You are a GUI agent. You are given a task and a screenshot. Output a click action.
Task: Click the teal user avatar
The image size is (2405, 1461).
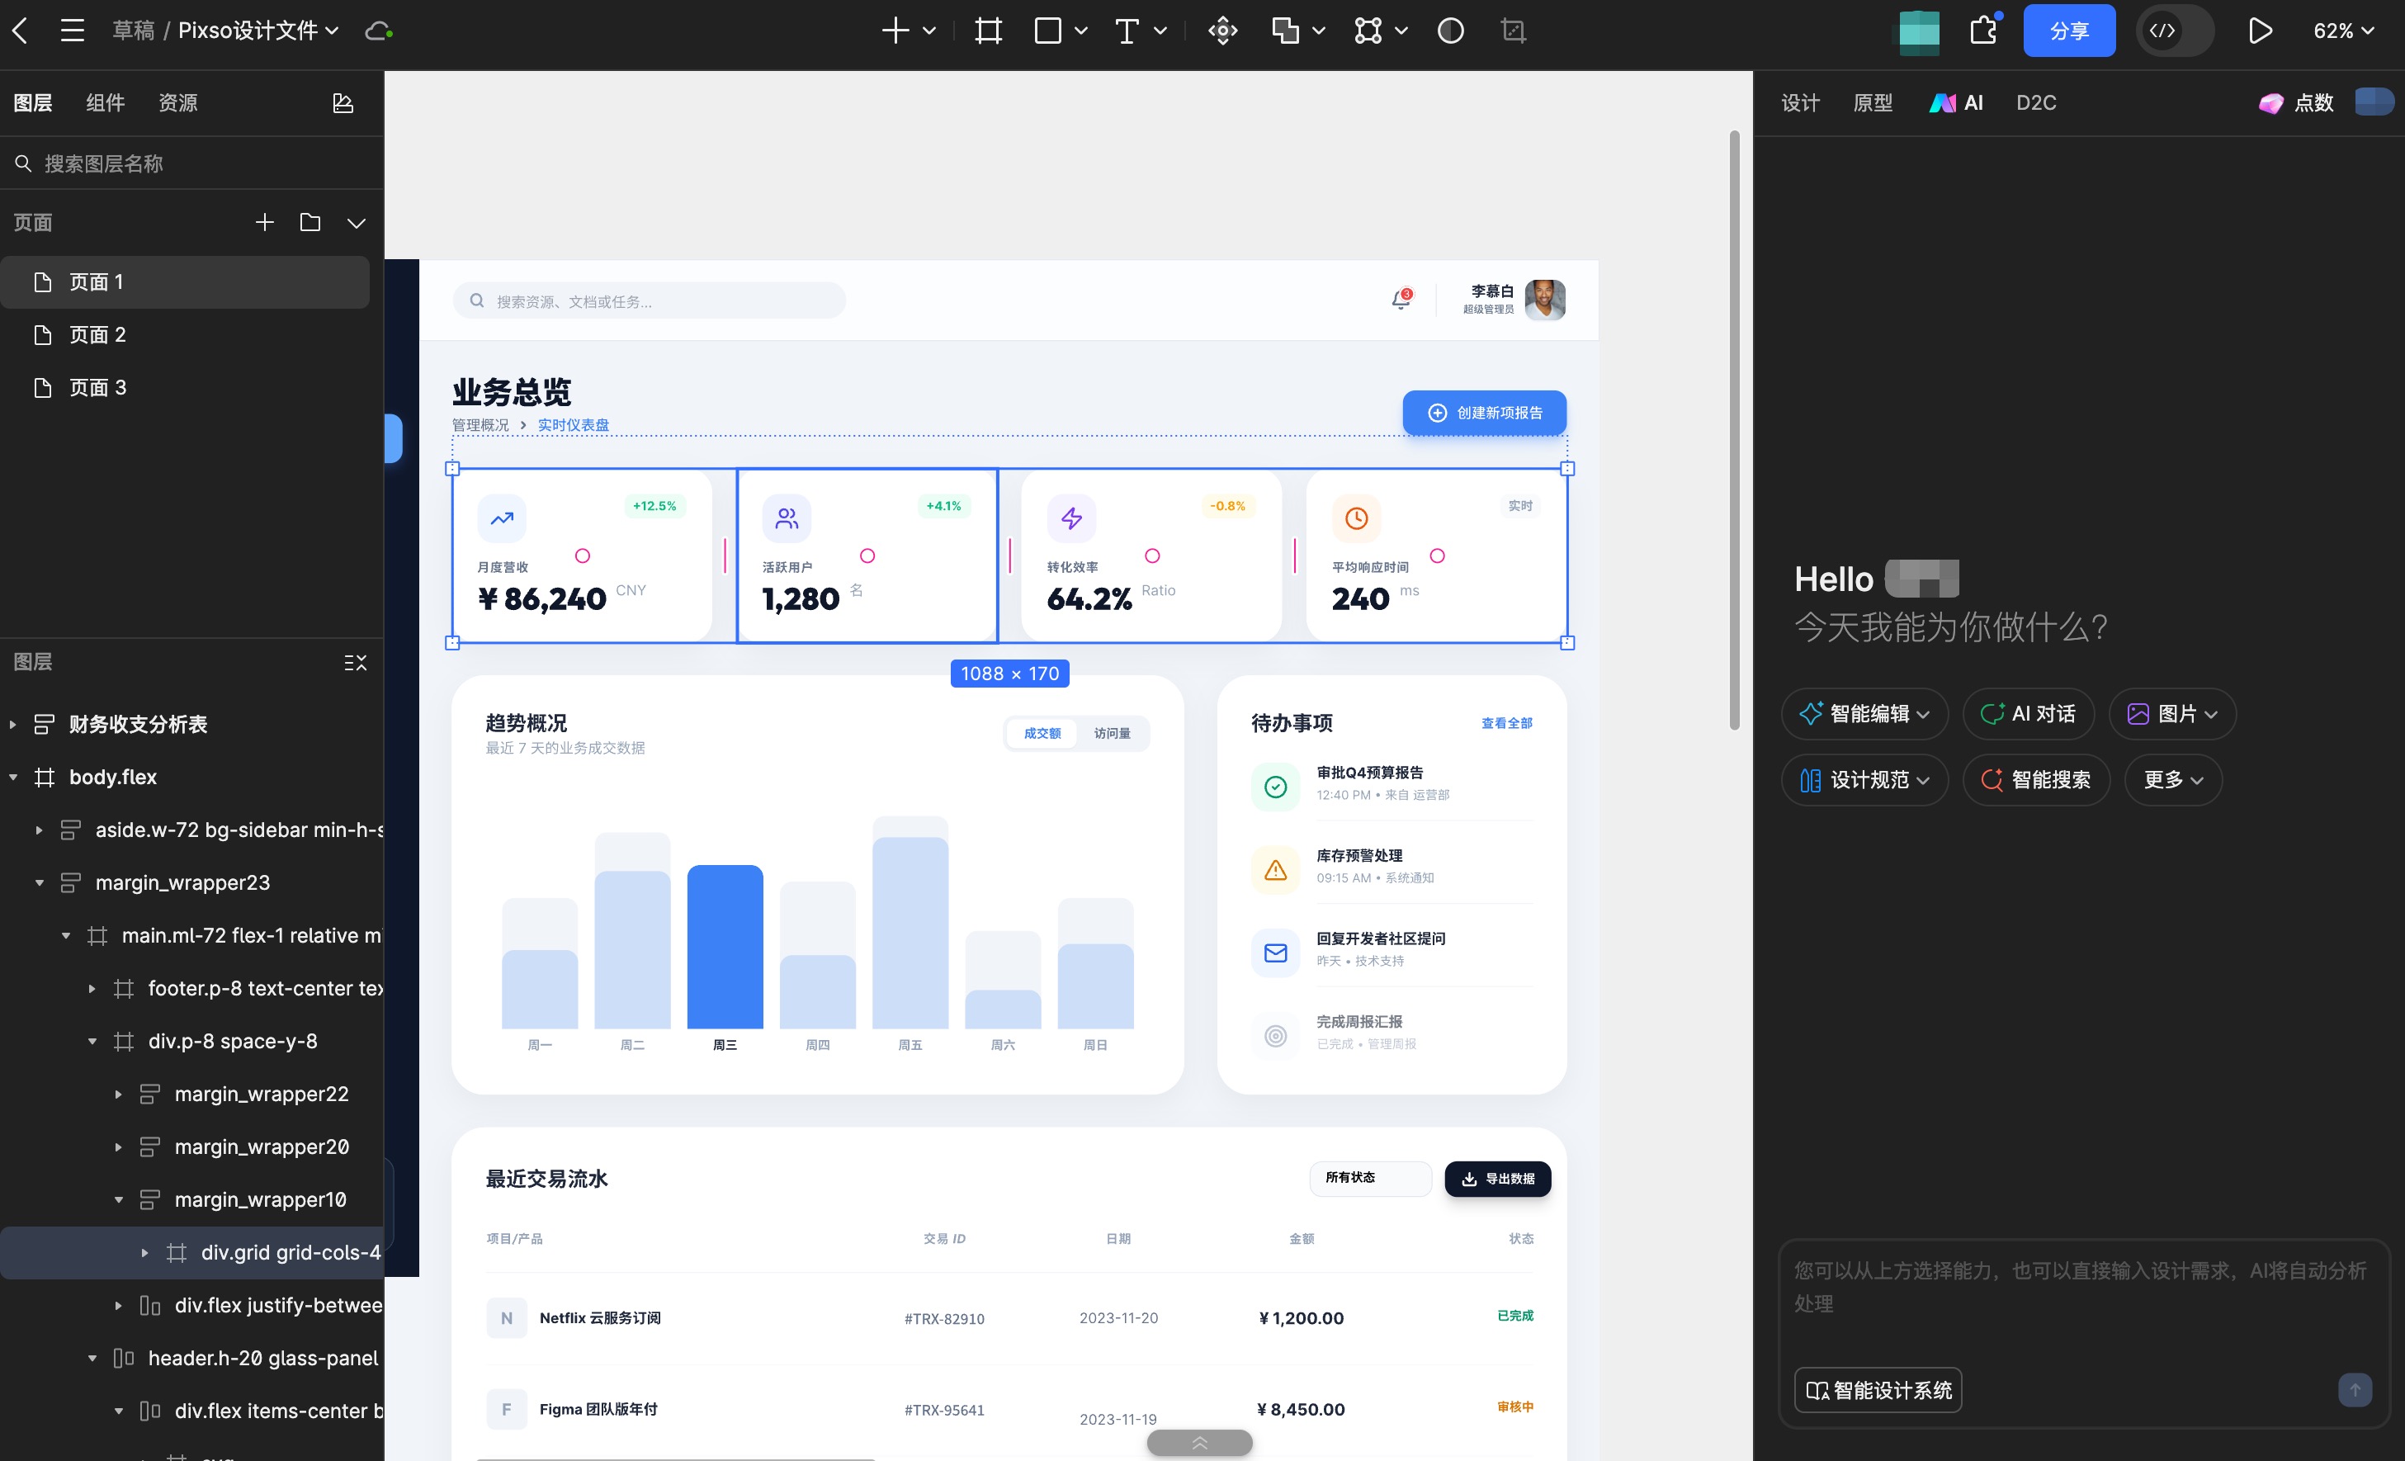pyautogui.click(x=1919, y=31)
